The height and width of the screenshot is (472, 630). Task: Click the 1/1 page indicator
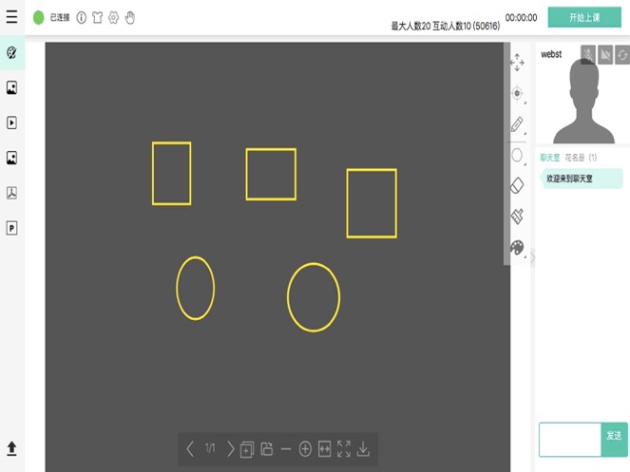point(210,448)
